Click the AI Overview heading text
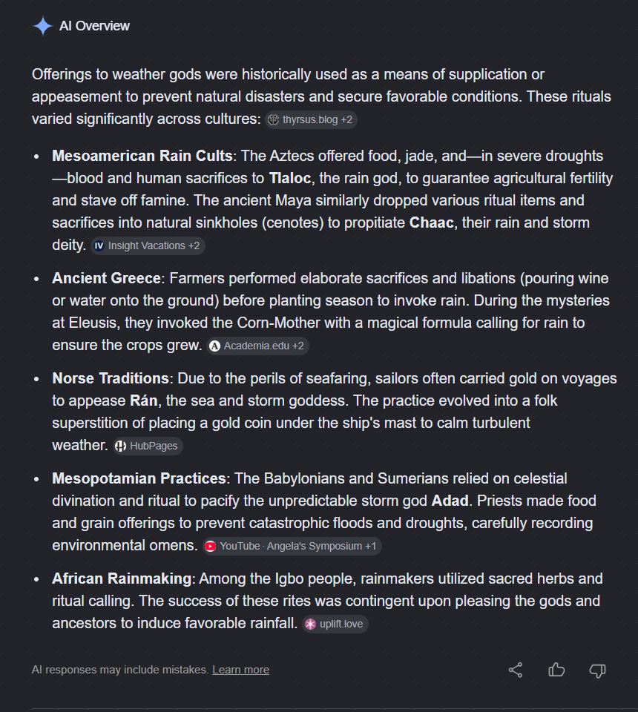The image size is (638, 712). tap(94, 26)
